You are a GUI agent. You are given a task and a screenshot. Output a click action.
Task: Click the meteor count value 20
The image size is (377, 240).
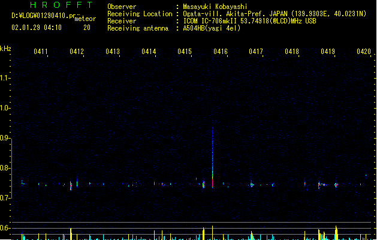(87, 28)
